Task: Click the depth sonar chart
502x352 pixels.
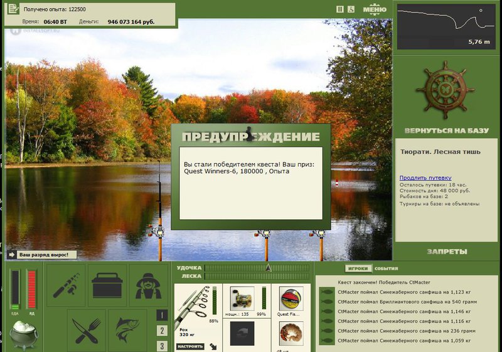Action: 446,26
